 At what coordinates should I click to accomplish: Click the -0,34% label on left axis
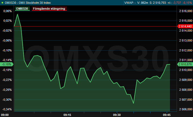[7, 109]
